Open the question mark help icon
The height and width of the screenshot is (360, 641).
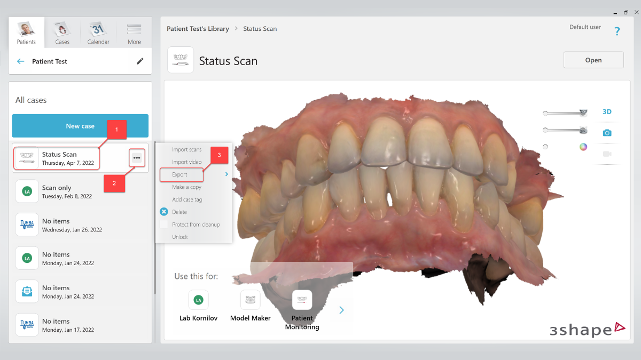(617, 31)
